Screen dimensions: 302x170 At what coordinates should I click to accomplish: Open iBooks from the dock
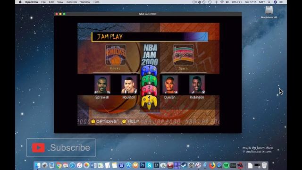click(x=135, y=165)
